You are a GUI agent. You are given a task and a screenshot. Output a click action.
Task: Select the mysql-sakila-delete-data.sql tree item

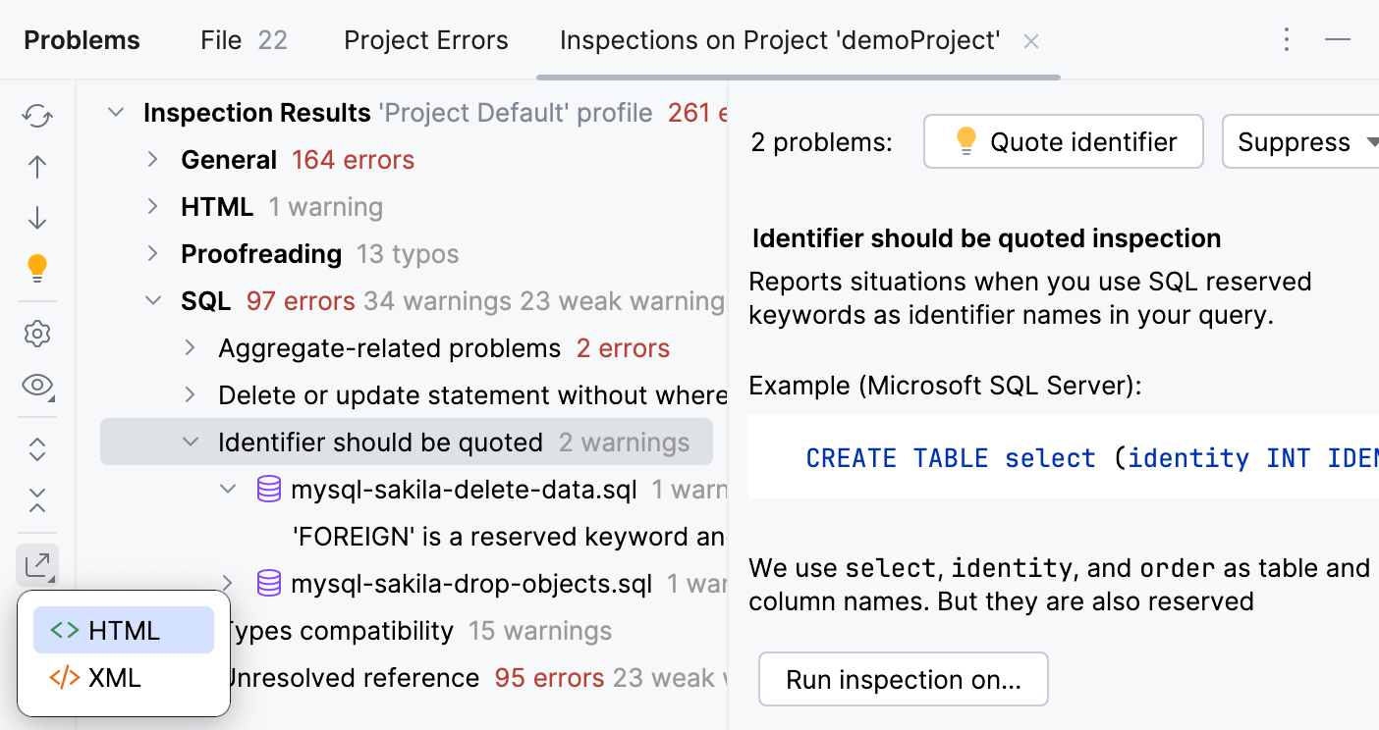pyautogui.click(x=462, y=488)
